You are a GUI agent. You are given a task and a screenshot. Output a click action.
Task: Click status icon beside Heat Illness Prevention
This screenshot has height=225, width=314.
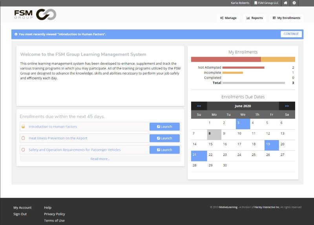[23, 138]
